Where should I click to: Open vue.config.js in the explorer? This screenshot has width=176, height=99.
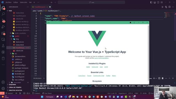[x=20, y=80]
